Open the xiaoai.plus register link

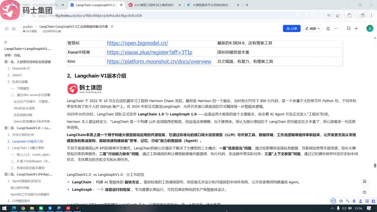(x=149, y=52)
